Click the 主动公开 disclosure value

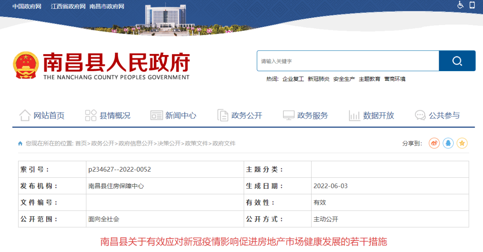point(326,219)
